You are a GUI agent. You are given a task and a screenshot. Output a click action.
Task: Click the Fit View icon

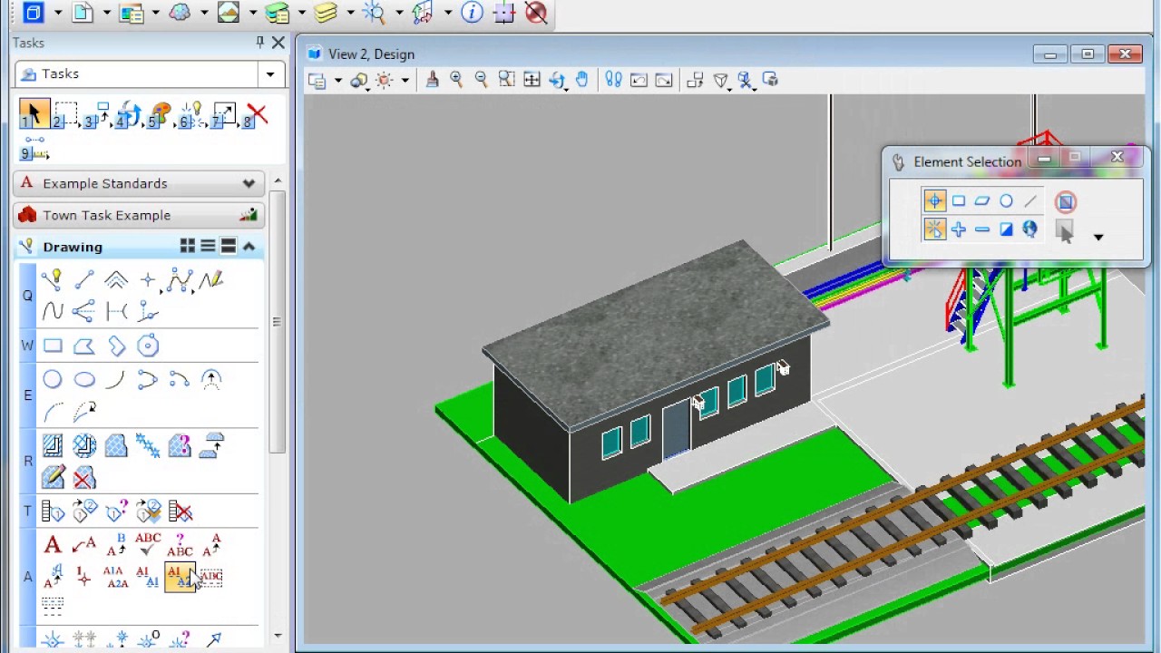pos(532,80)
